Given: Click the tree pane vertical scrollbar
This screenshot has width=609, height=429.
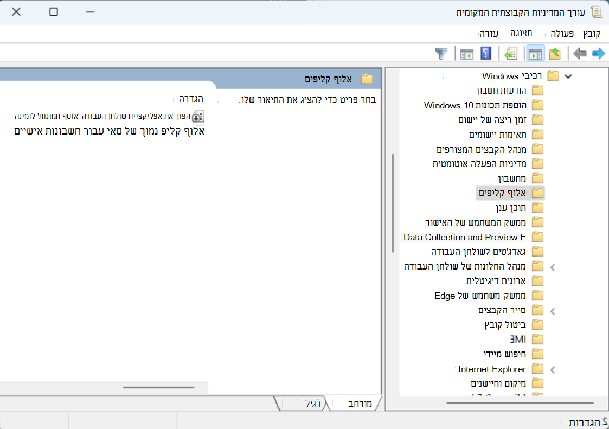Looking at the screenshot, I should (x=393, y=203).
